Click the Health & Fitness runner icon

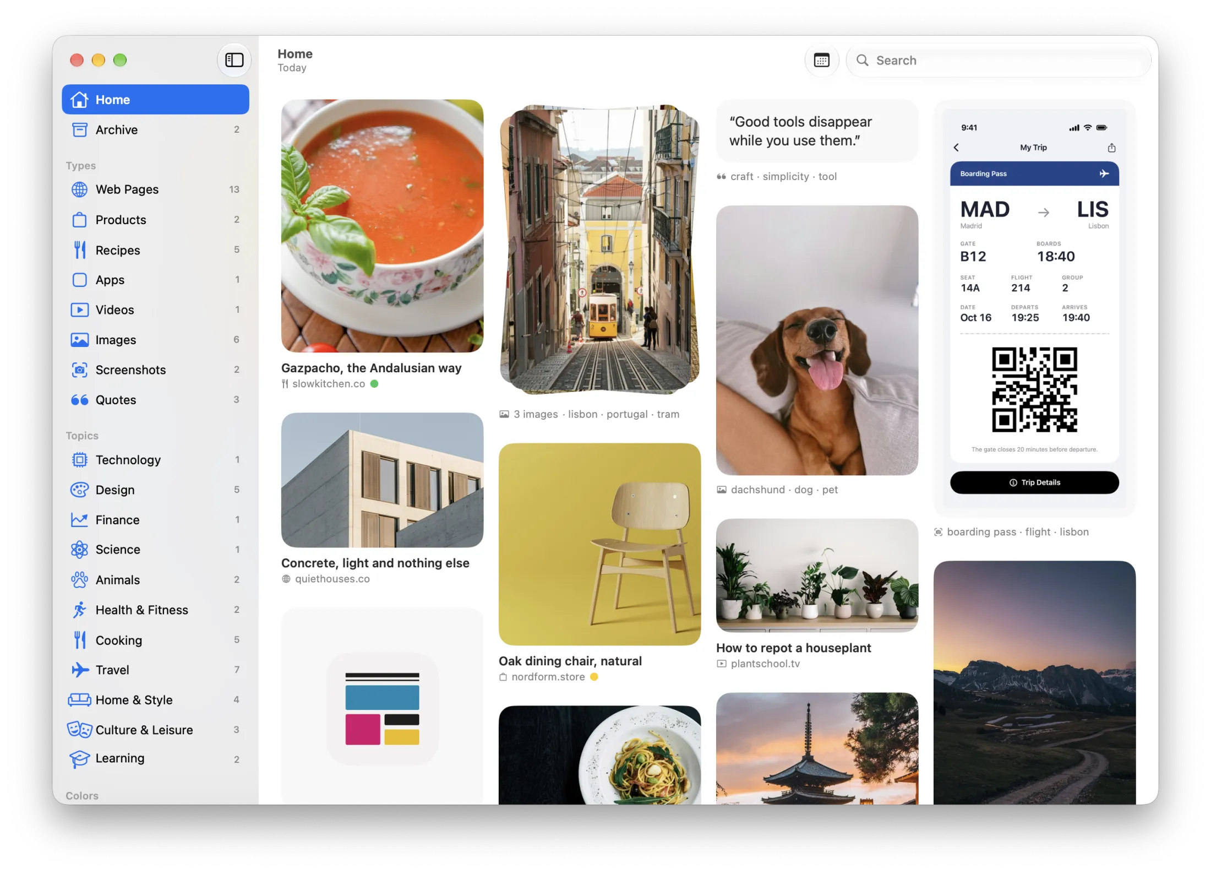pos(79,610)
